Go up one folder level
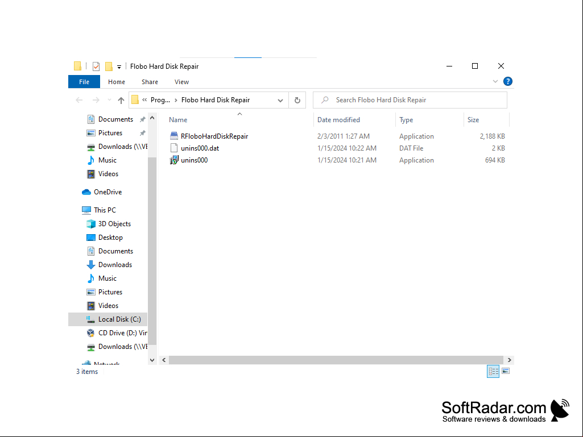Image resolution: width=583 pixels, height=437 pixels. point(121,100)
